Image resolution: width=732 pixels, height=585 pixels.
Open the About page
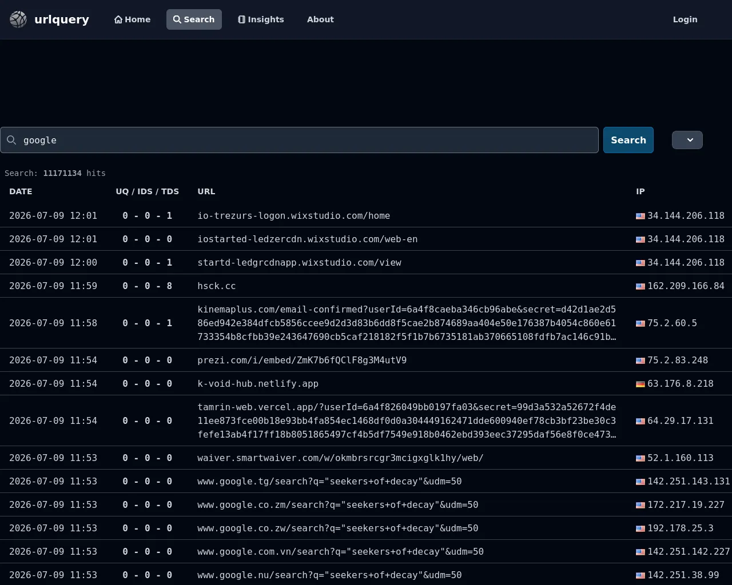tap(320, 19)
